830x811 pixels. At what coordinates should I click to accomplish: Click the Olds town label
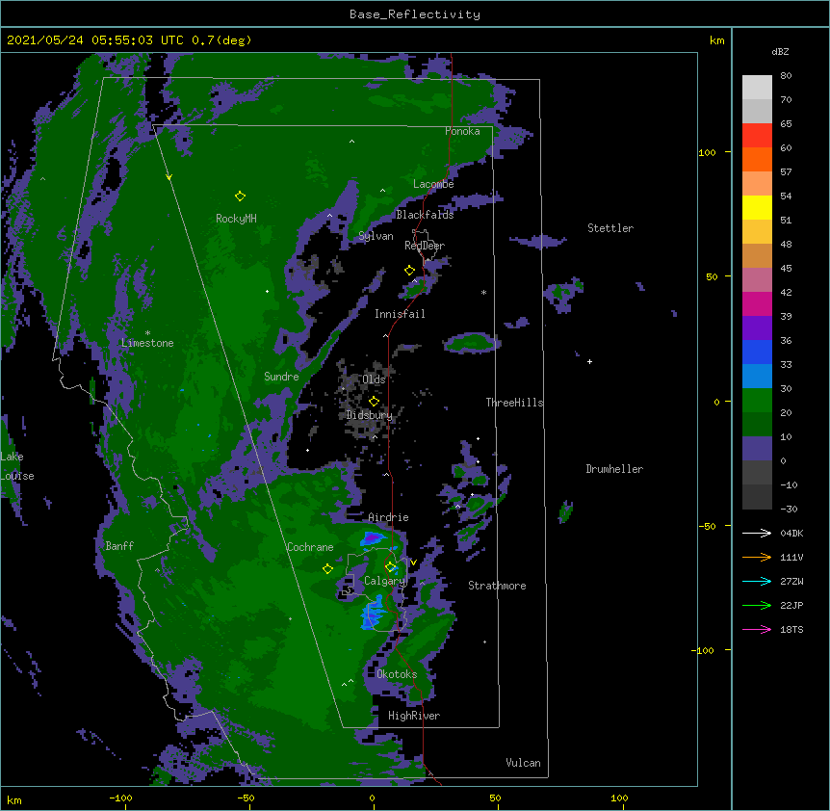point(374,379)
